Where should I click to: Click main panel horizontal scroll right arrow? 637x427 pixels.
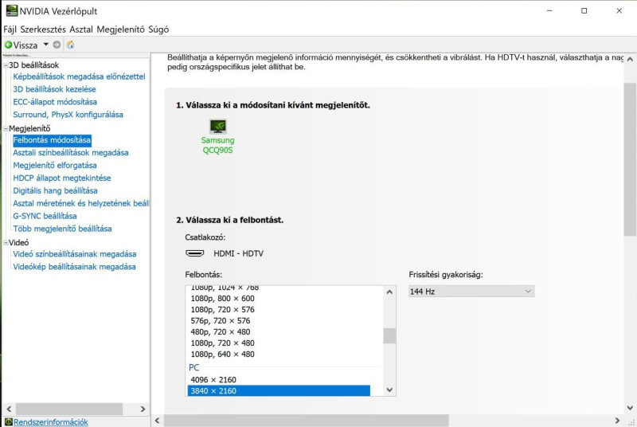618,421
